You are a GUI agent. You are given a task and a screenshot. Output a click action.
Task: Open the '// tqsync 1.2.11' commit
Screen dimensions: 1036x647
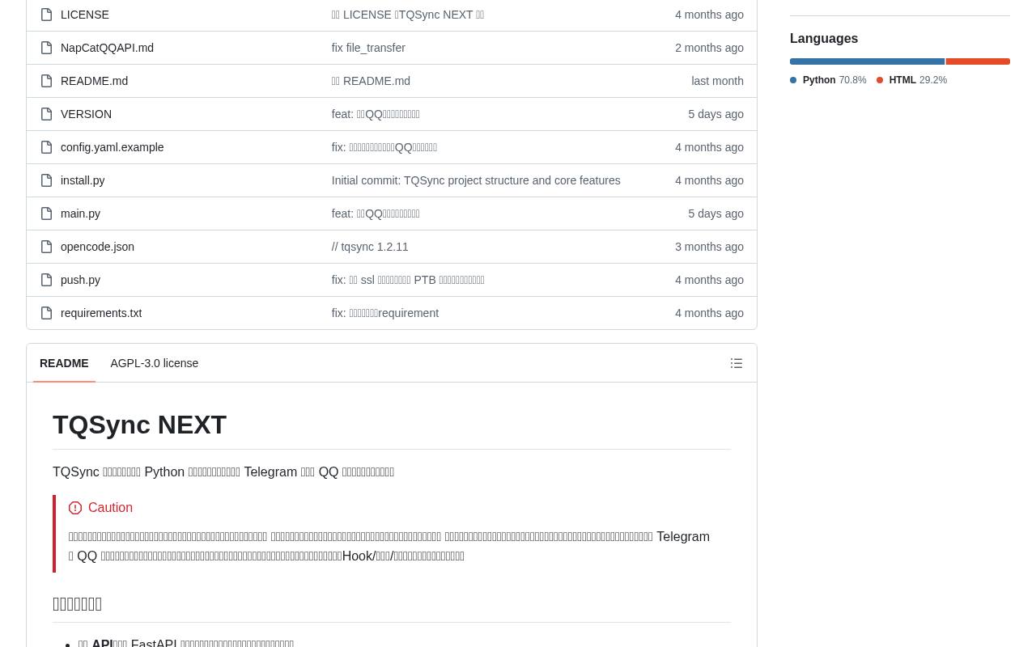pos(370,247)
